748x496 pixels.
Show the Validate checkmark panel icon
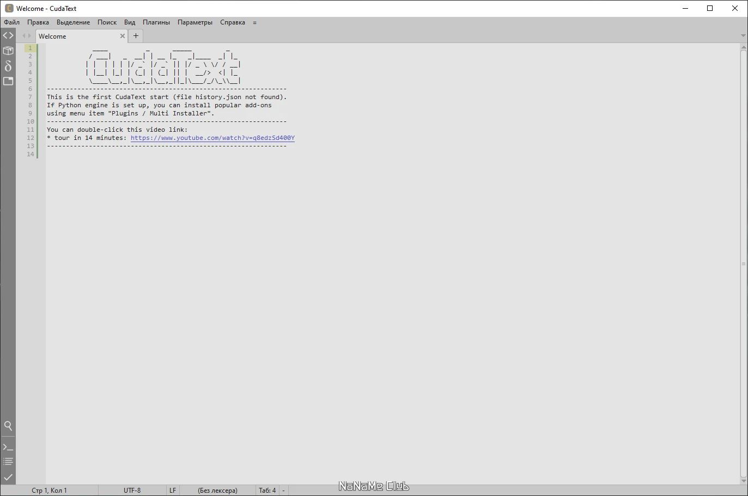pos(8,477)
